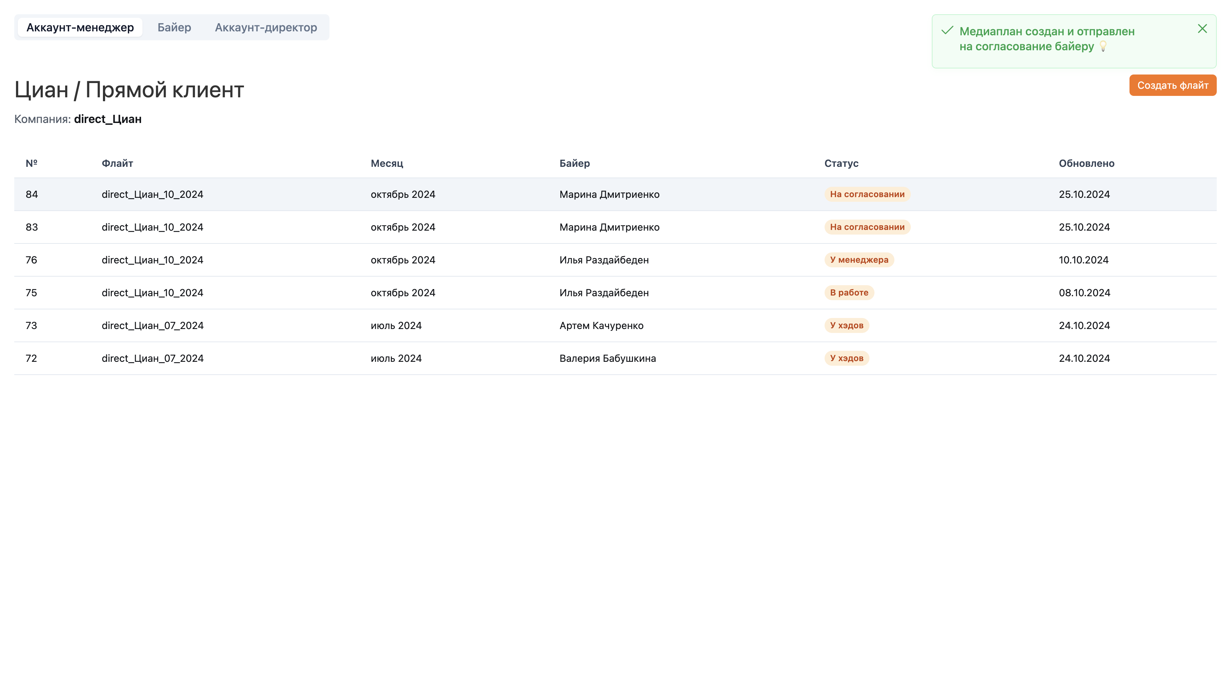
Task: Click updated date 10.10.2024
Action: point(1083,260)
